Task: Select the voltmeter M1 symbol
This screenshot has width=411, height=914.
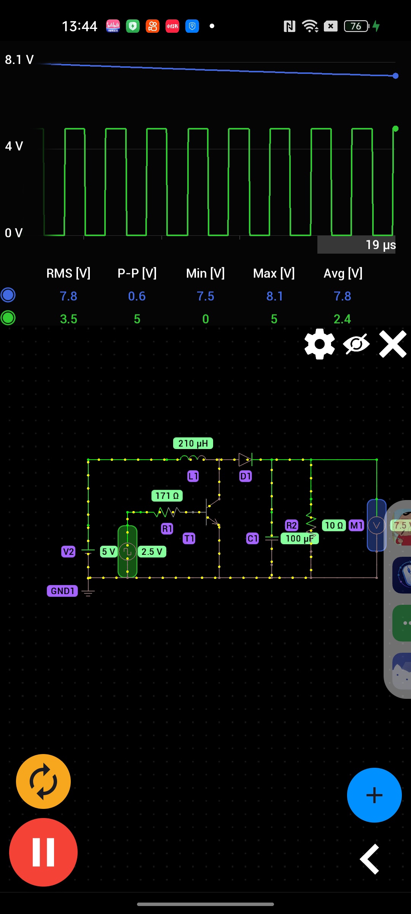Action: [x=376, y=526]
